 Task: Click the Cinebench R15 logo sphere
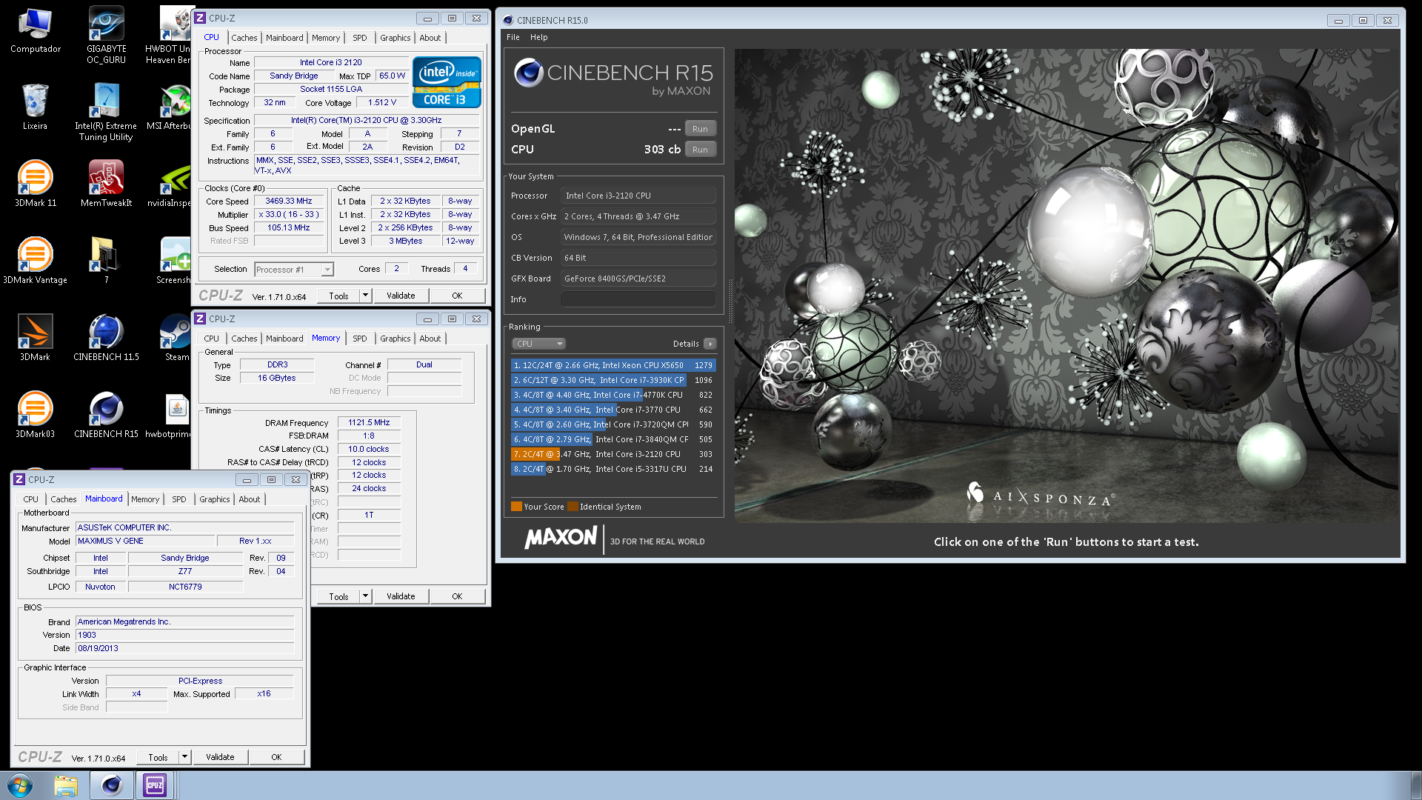point(529,73)
